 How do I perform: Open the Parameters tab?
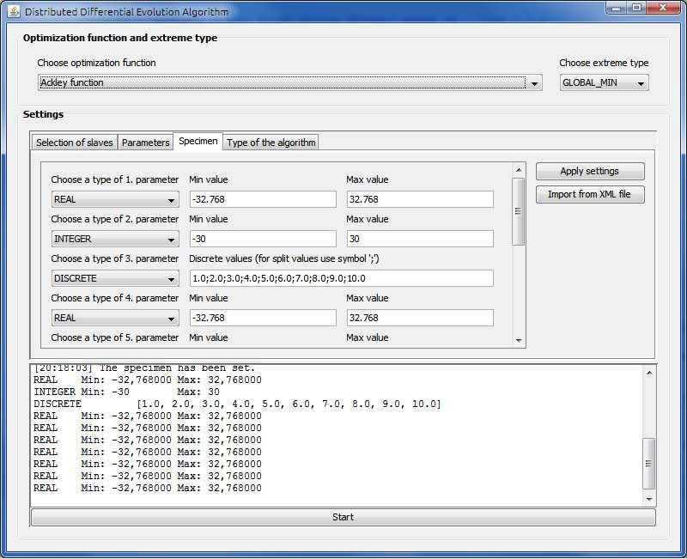[145, 143]
